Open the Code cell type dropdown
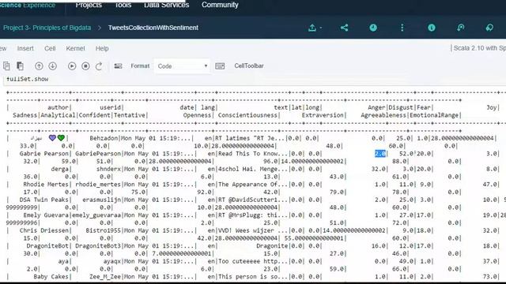506x284 pixels. 183,66
